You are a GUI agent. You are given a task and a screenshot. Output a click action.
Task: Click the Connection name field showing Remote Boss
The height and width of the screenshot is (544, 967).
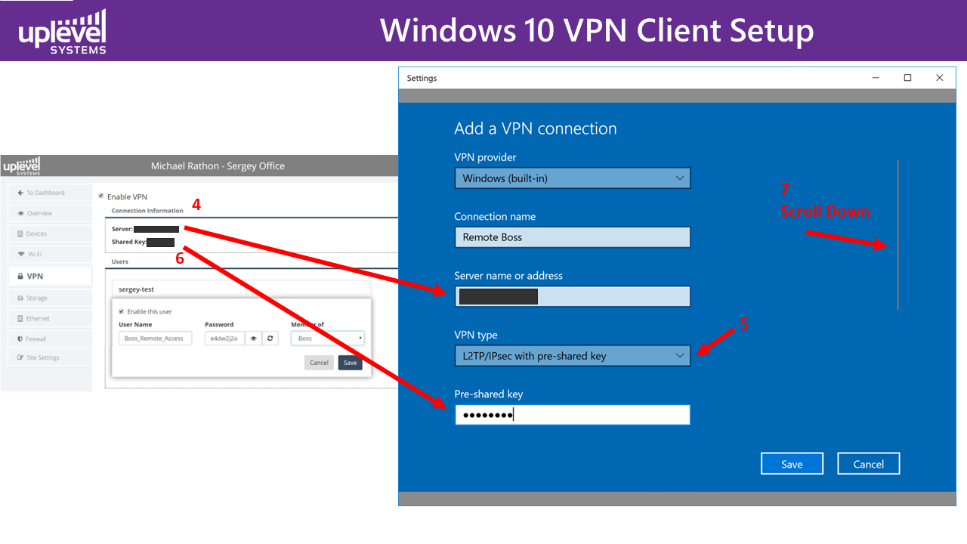coord(573,237)
